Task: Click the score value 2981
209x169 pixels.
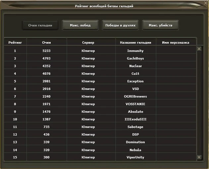Action: [46, 81]
